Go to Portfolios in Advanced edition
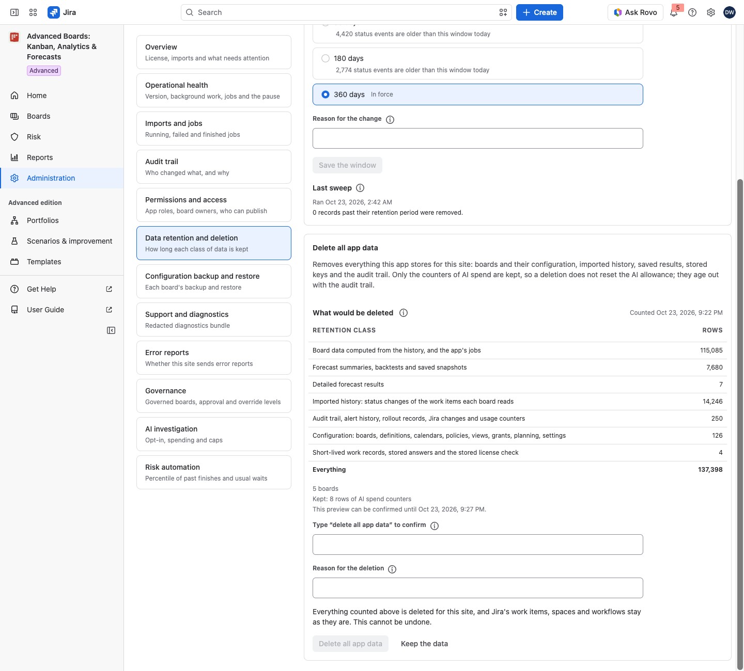The image size is (744, 671). pos(62,220)
